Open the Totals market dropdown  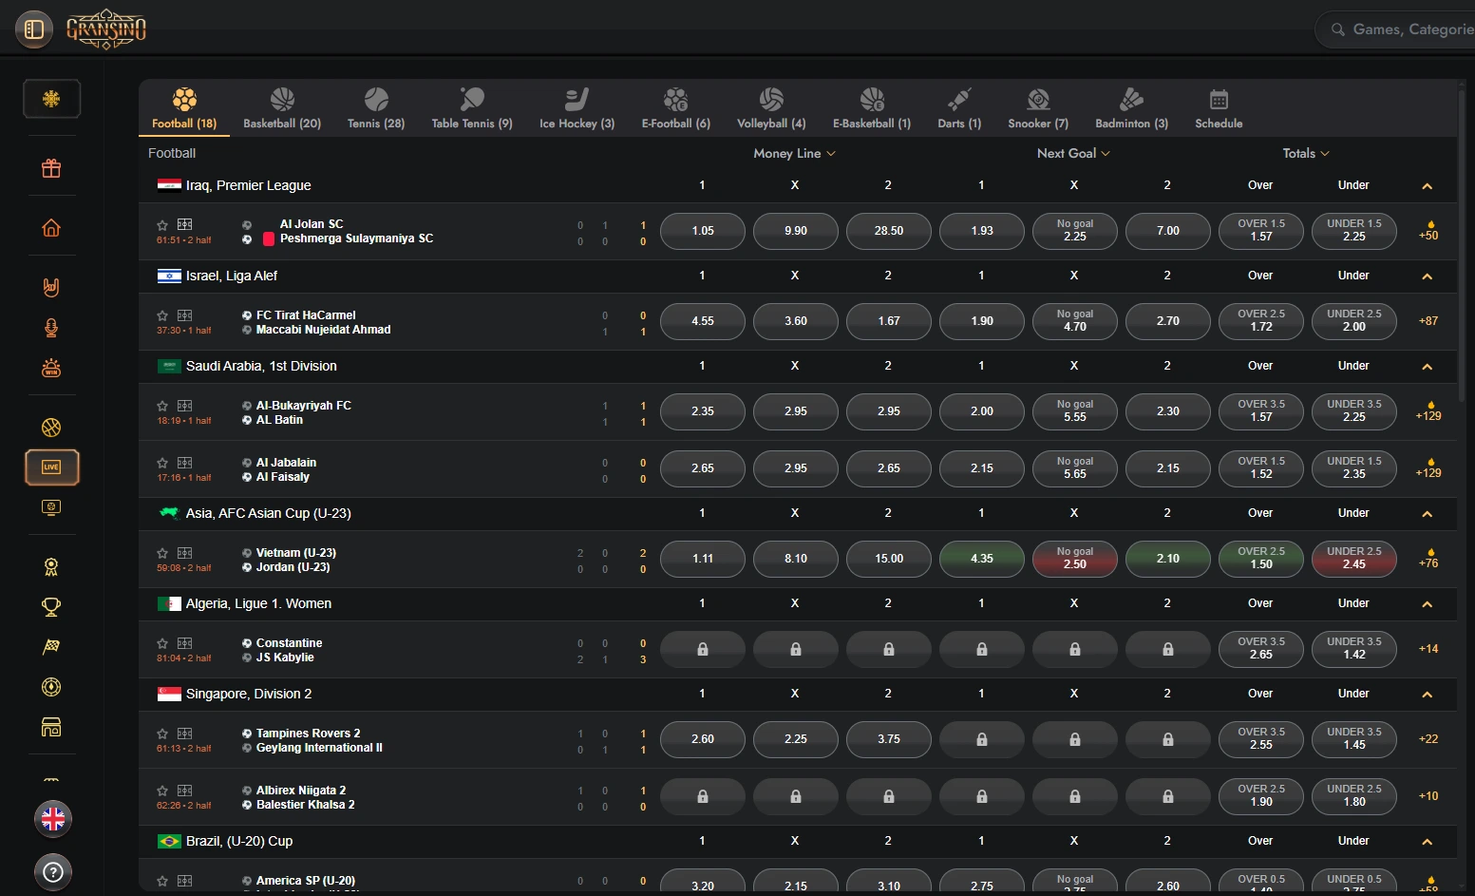[x=1305, y=153]
